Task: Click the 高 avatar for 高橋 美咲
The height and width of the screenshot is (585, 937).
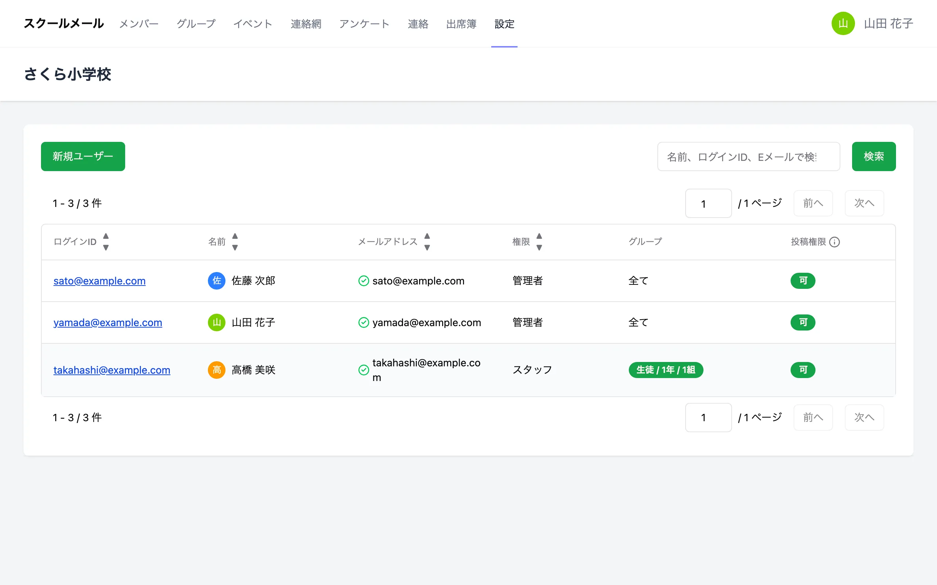Action: 216,370
